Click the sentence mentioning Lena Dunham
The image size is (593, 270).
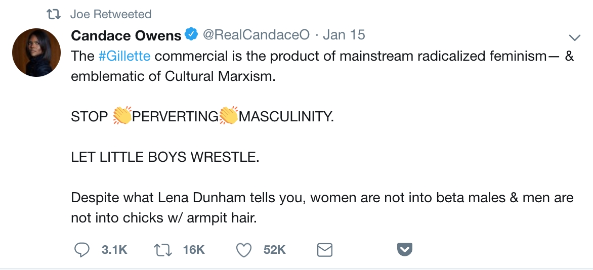coord(322,197)
